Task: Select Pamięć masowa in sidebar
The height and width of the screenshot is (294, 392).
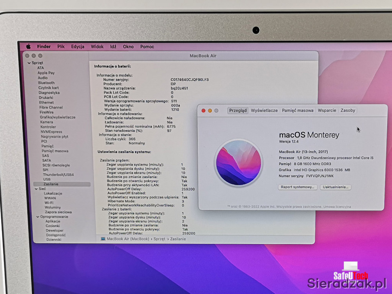Action: tap(55, 151)
